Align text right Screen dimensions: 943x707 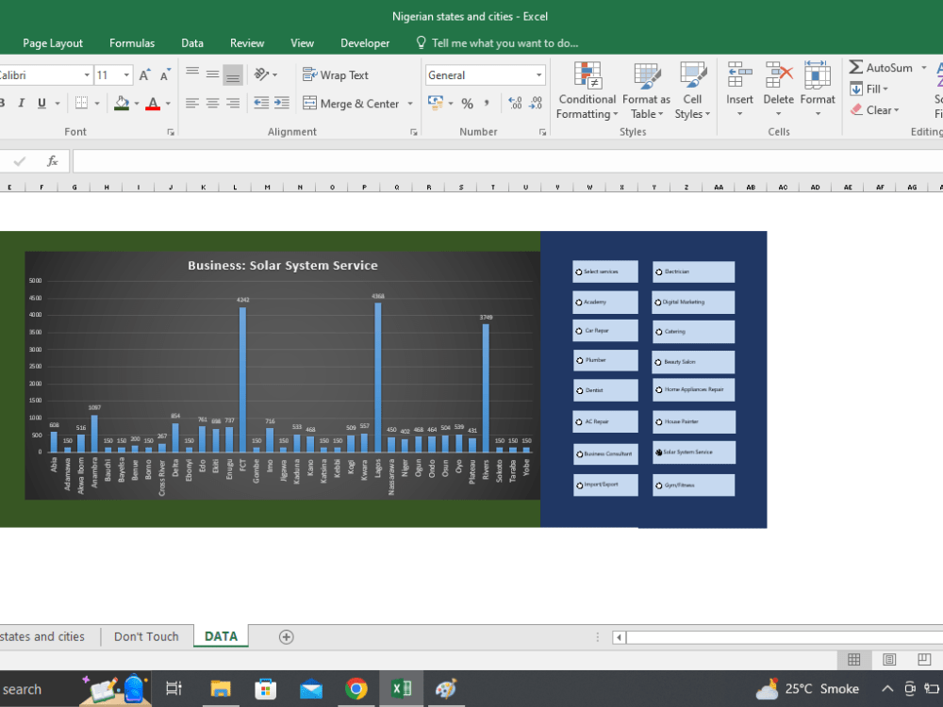pyautogui.click(x=233, y=104)
